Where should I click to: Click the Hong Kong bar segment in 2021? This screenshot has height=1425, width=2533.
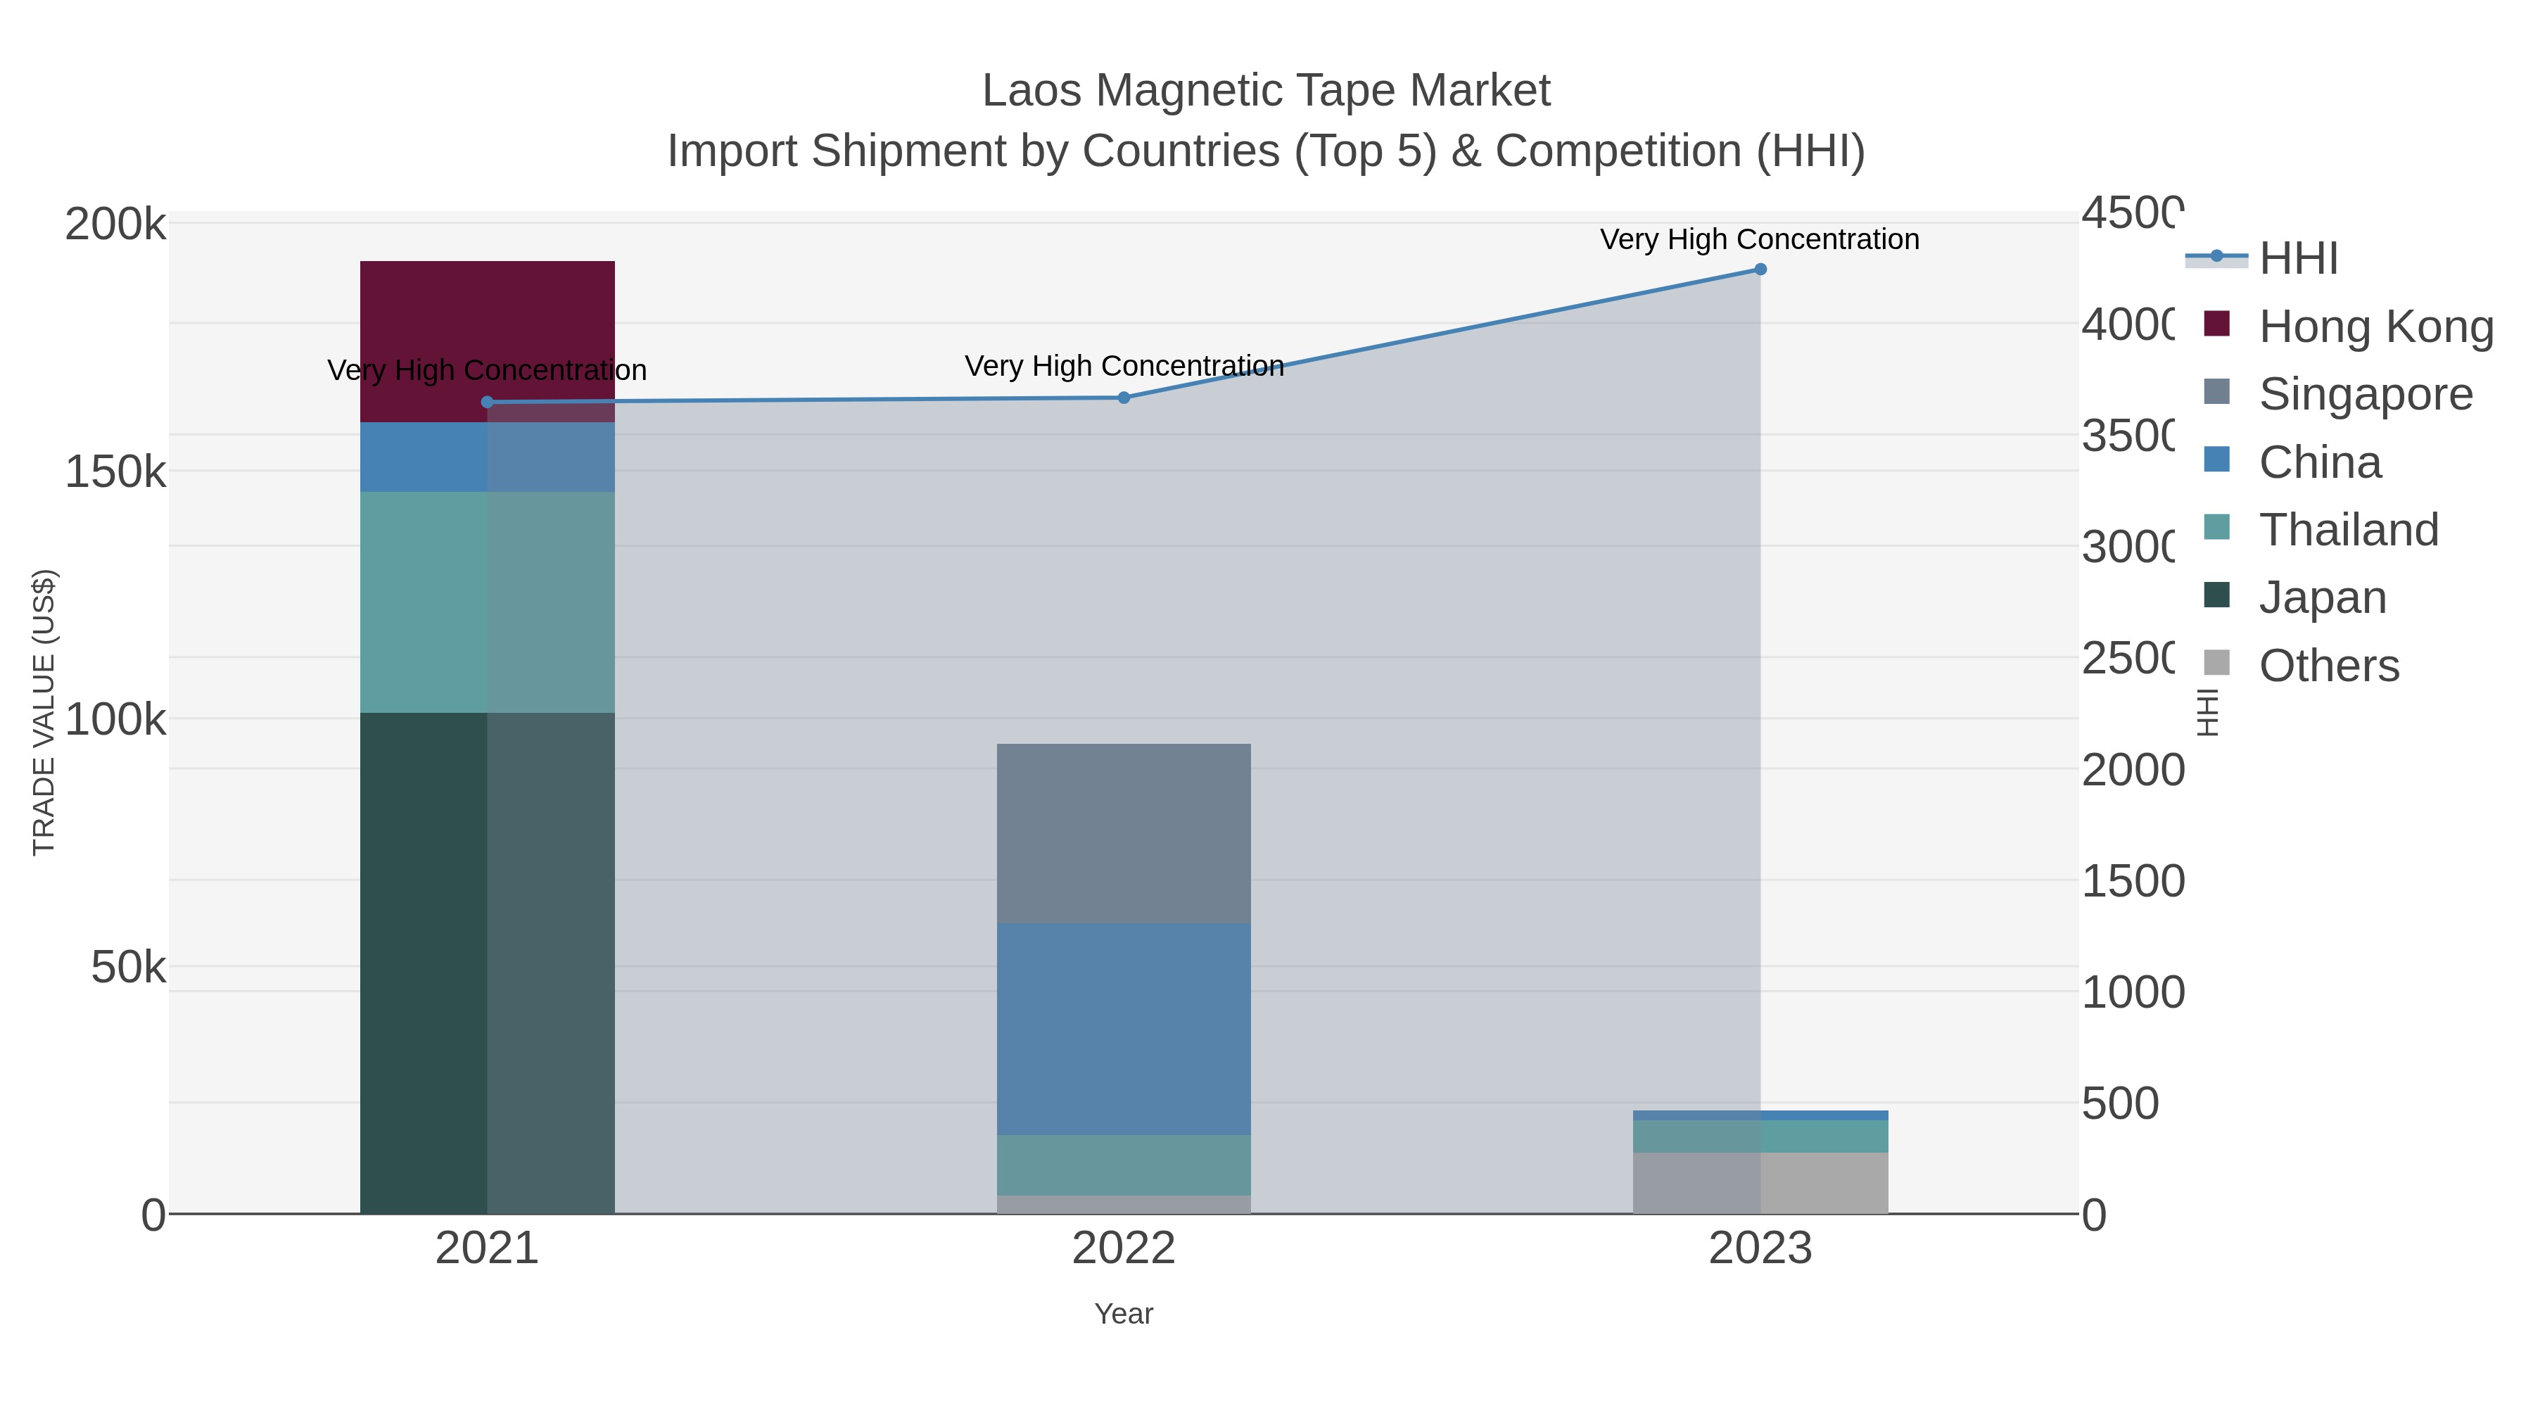pyautogui.click(x=488, y=341)
